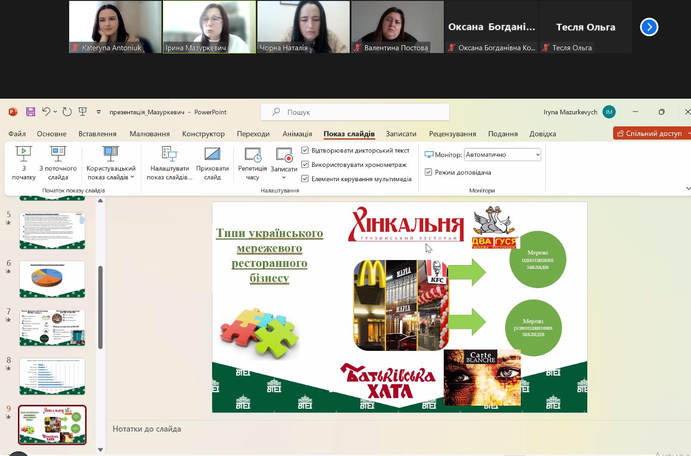Click the Hide Slide icon

(212, 154)
